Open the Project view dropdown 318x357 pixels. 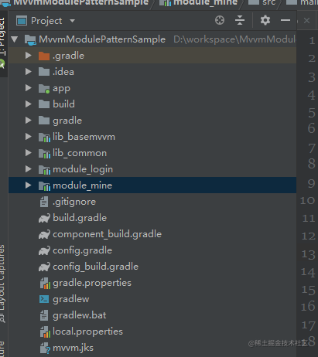coord(73,21)
